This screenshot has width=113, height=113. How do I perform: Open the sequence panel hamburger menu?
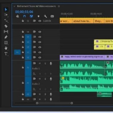tap(59, 6)
